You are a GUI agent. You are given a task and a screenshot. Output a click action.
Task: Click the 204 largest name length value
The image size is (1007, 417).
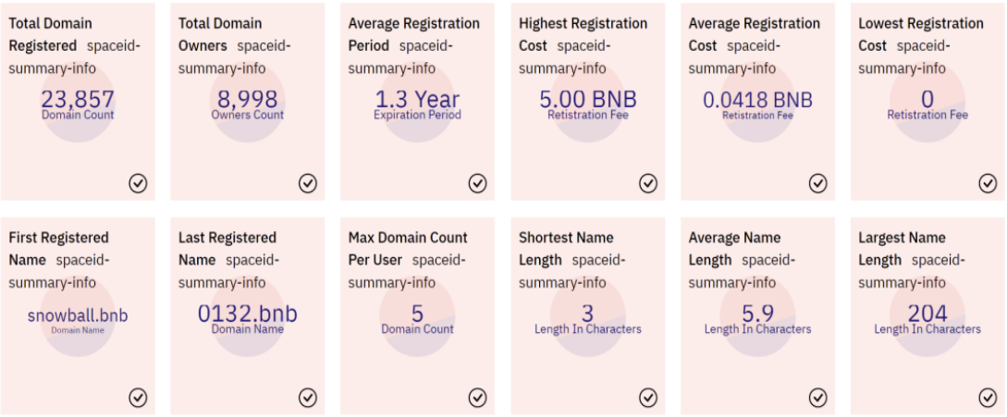click(x=927, y=313)
